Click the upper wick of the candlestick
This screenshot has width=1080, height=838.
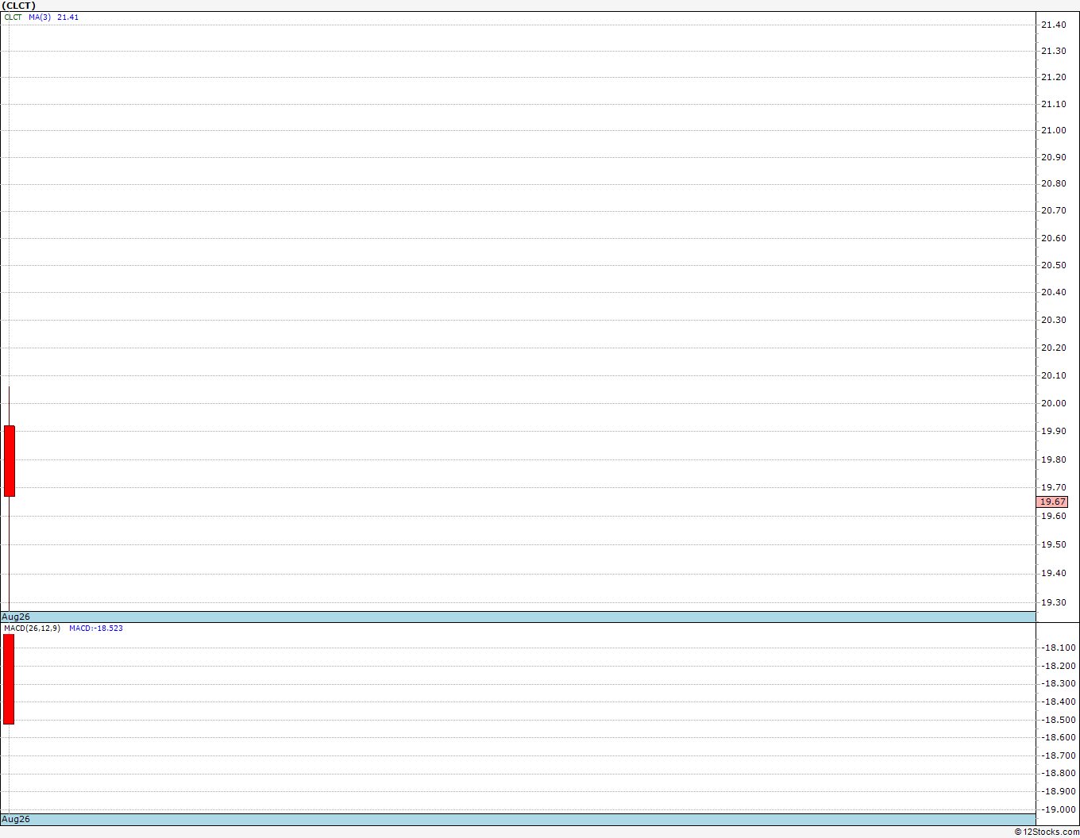[x=9, y=406]
